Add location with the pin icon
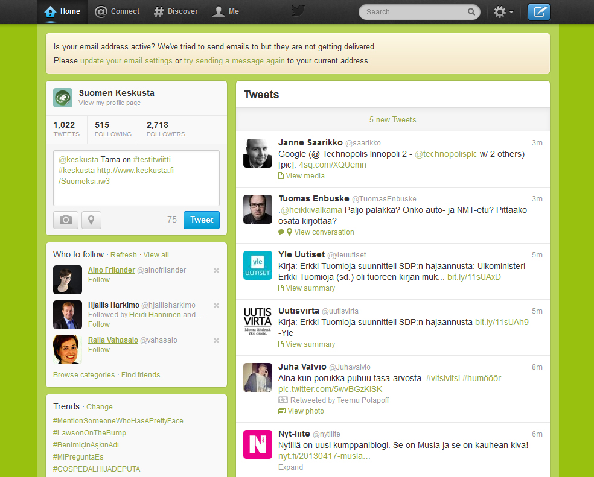Image resolution: width=594 pixels, height=477 pixels. click(x=91, y=220)
